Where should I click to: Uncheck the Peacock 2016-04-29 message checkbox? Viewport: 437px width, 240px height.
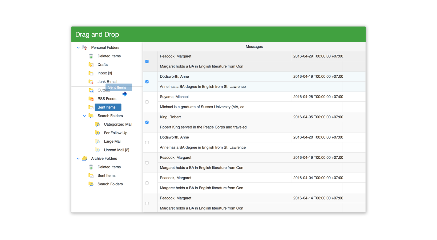(x=147, y=61)
